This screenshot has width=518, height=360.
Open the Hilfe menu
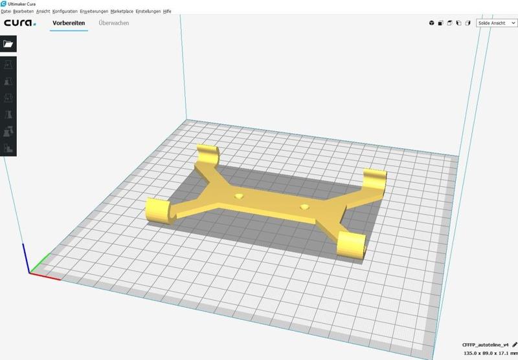(x=167, y=11)
